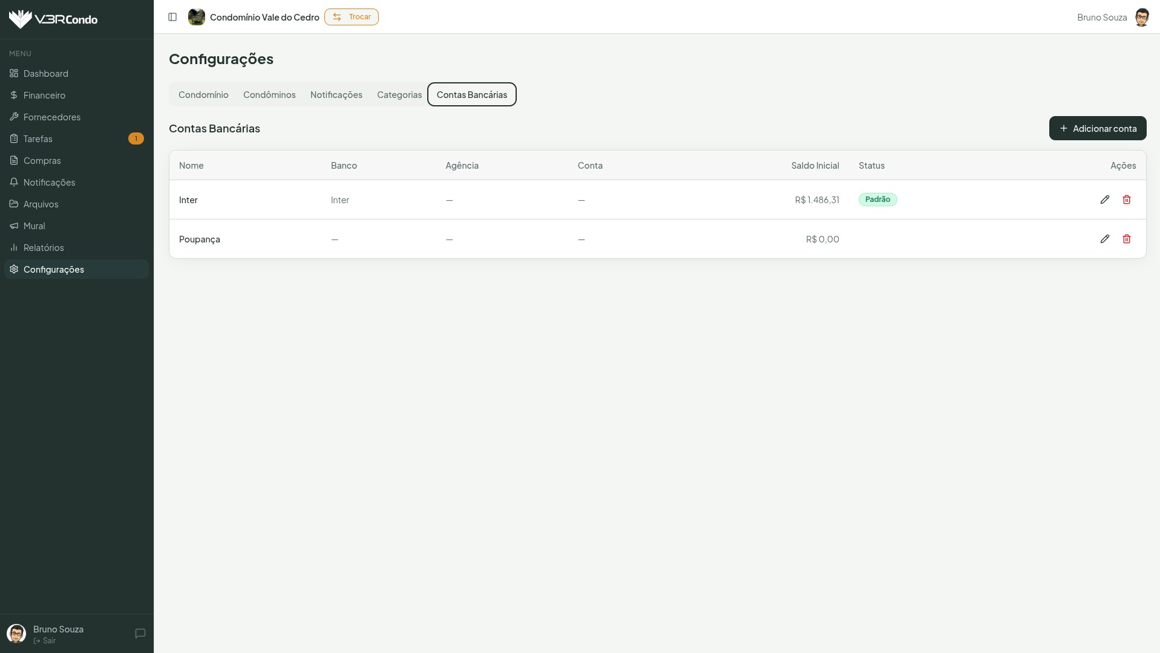This screenshot has height=653, width=1160.
Task: Navigate to Financeiro in the sidebar
Action: click(x=44, y=95)
